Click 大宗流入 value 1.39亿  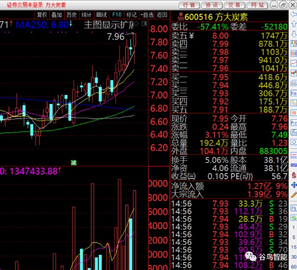pyautogui.click(x=259, y=195)
